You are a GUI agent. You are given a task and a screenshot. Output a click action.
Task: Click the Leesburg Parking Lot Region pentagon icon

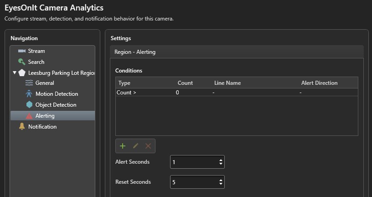pos(22,73)
